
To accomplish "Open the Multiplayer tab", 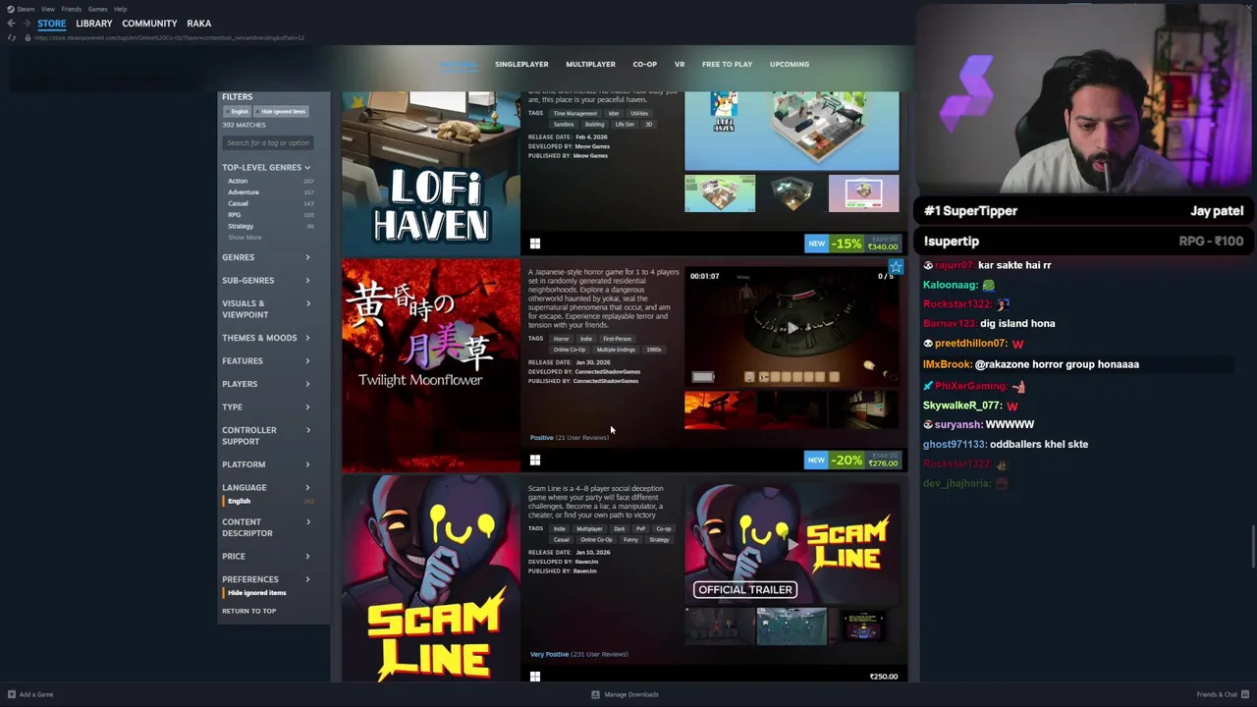I will point(590,64).
